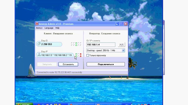Click the Клиент. Ожидание сеанса heading
188x105 pixels.
coord(58,34)
